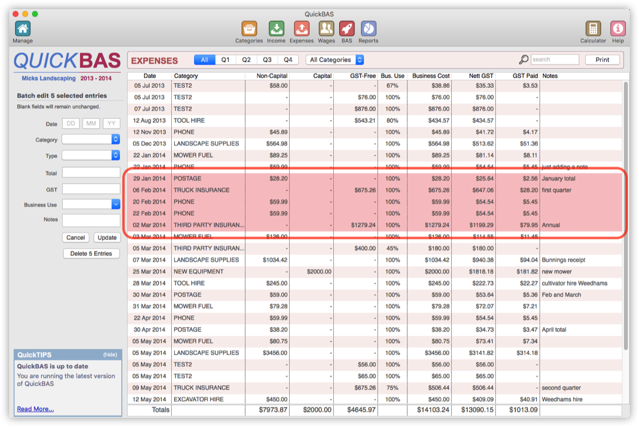Open the Wages section icon
Image resolution: width=639 pixels, height=427 pixels.
pos(326,29)
